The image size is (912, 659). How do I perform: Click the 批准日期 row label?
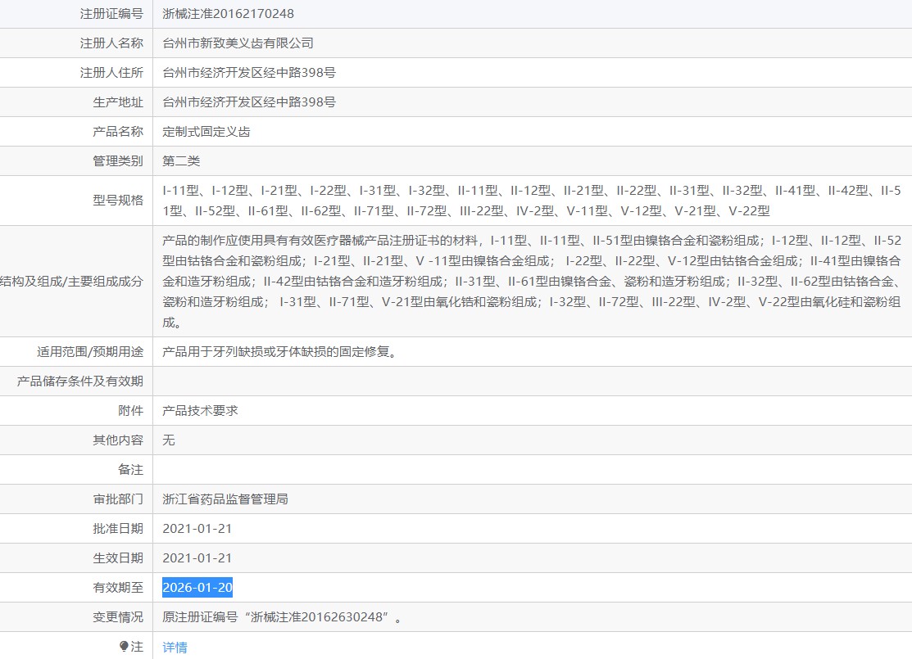[118, 529]
